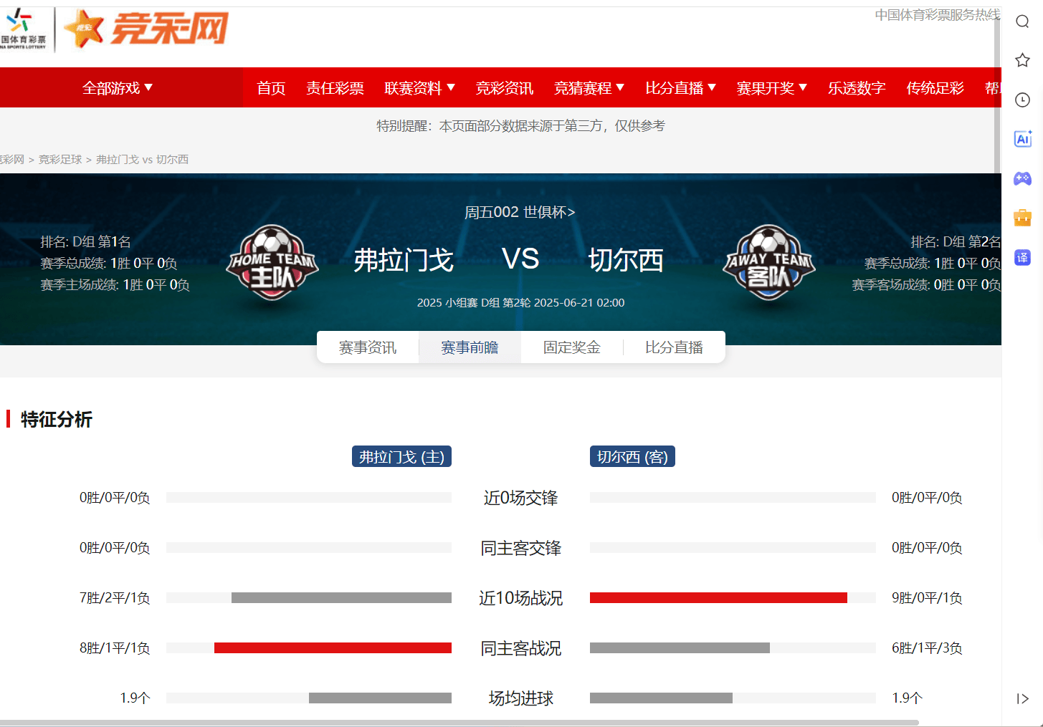Viewport: 1043px width, 727px height.
Task: Click the translate icon in sidebar
Action: point(1022,257)
